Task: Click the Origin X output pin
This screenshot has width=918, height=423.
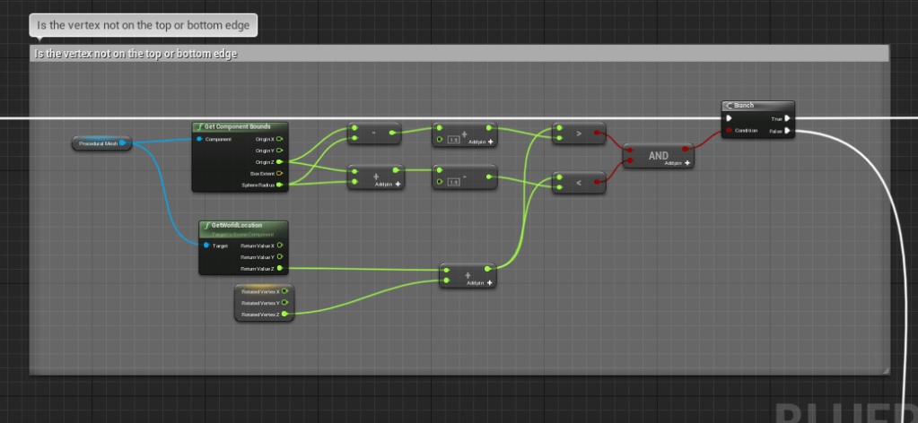Action: coord(279,139)
